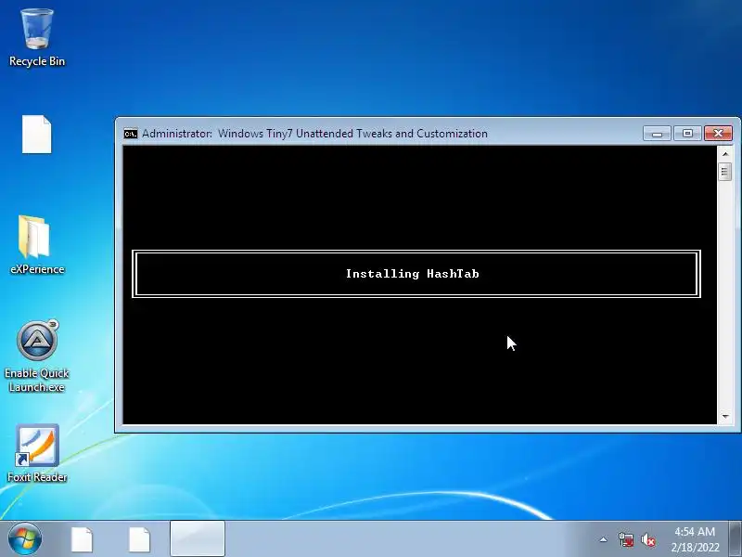
Task: Select second blank document taskbar icon
Action: (x=139, y=539)
